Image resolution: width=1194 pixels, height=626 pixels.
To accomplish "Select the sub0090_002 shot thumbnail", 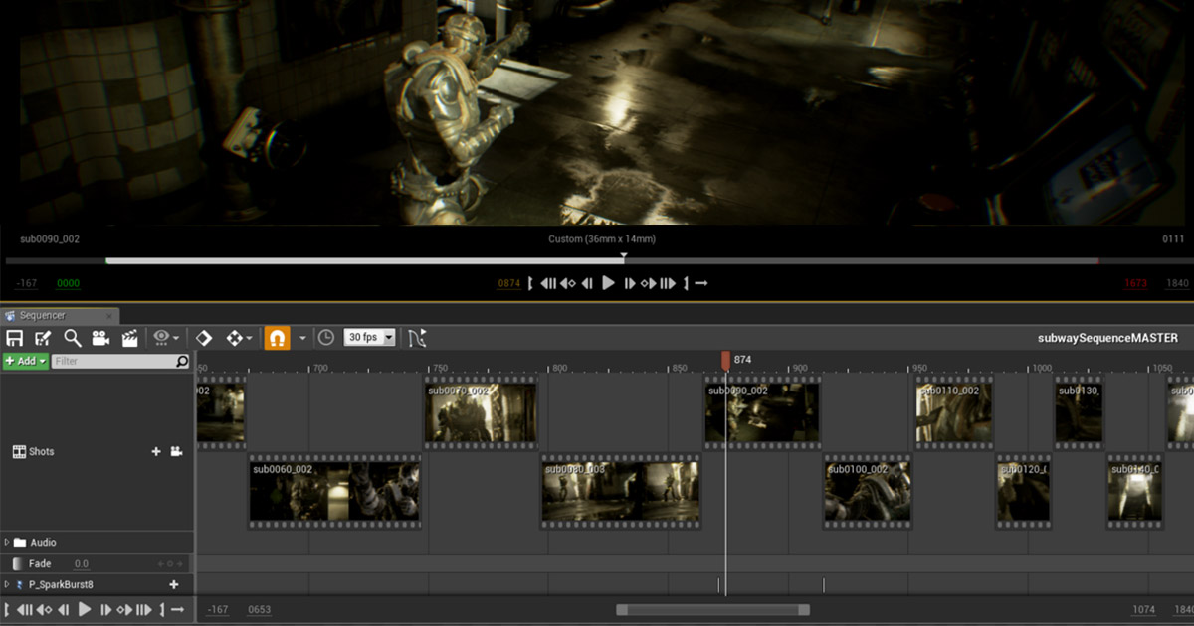I will 761,410.
